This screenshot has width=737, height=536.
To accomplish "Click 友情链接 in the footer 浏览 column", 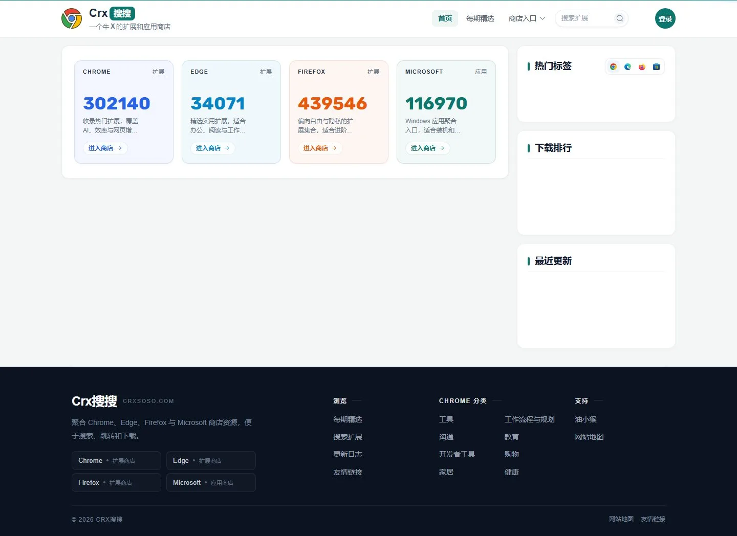I will click(x=348, y=472).
